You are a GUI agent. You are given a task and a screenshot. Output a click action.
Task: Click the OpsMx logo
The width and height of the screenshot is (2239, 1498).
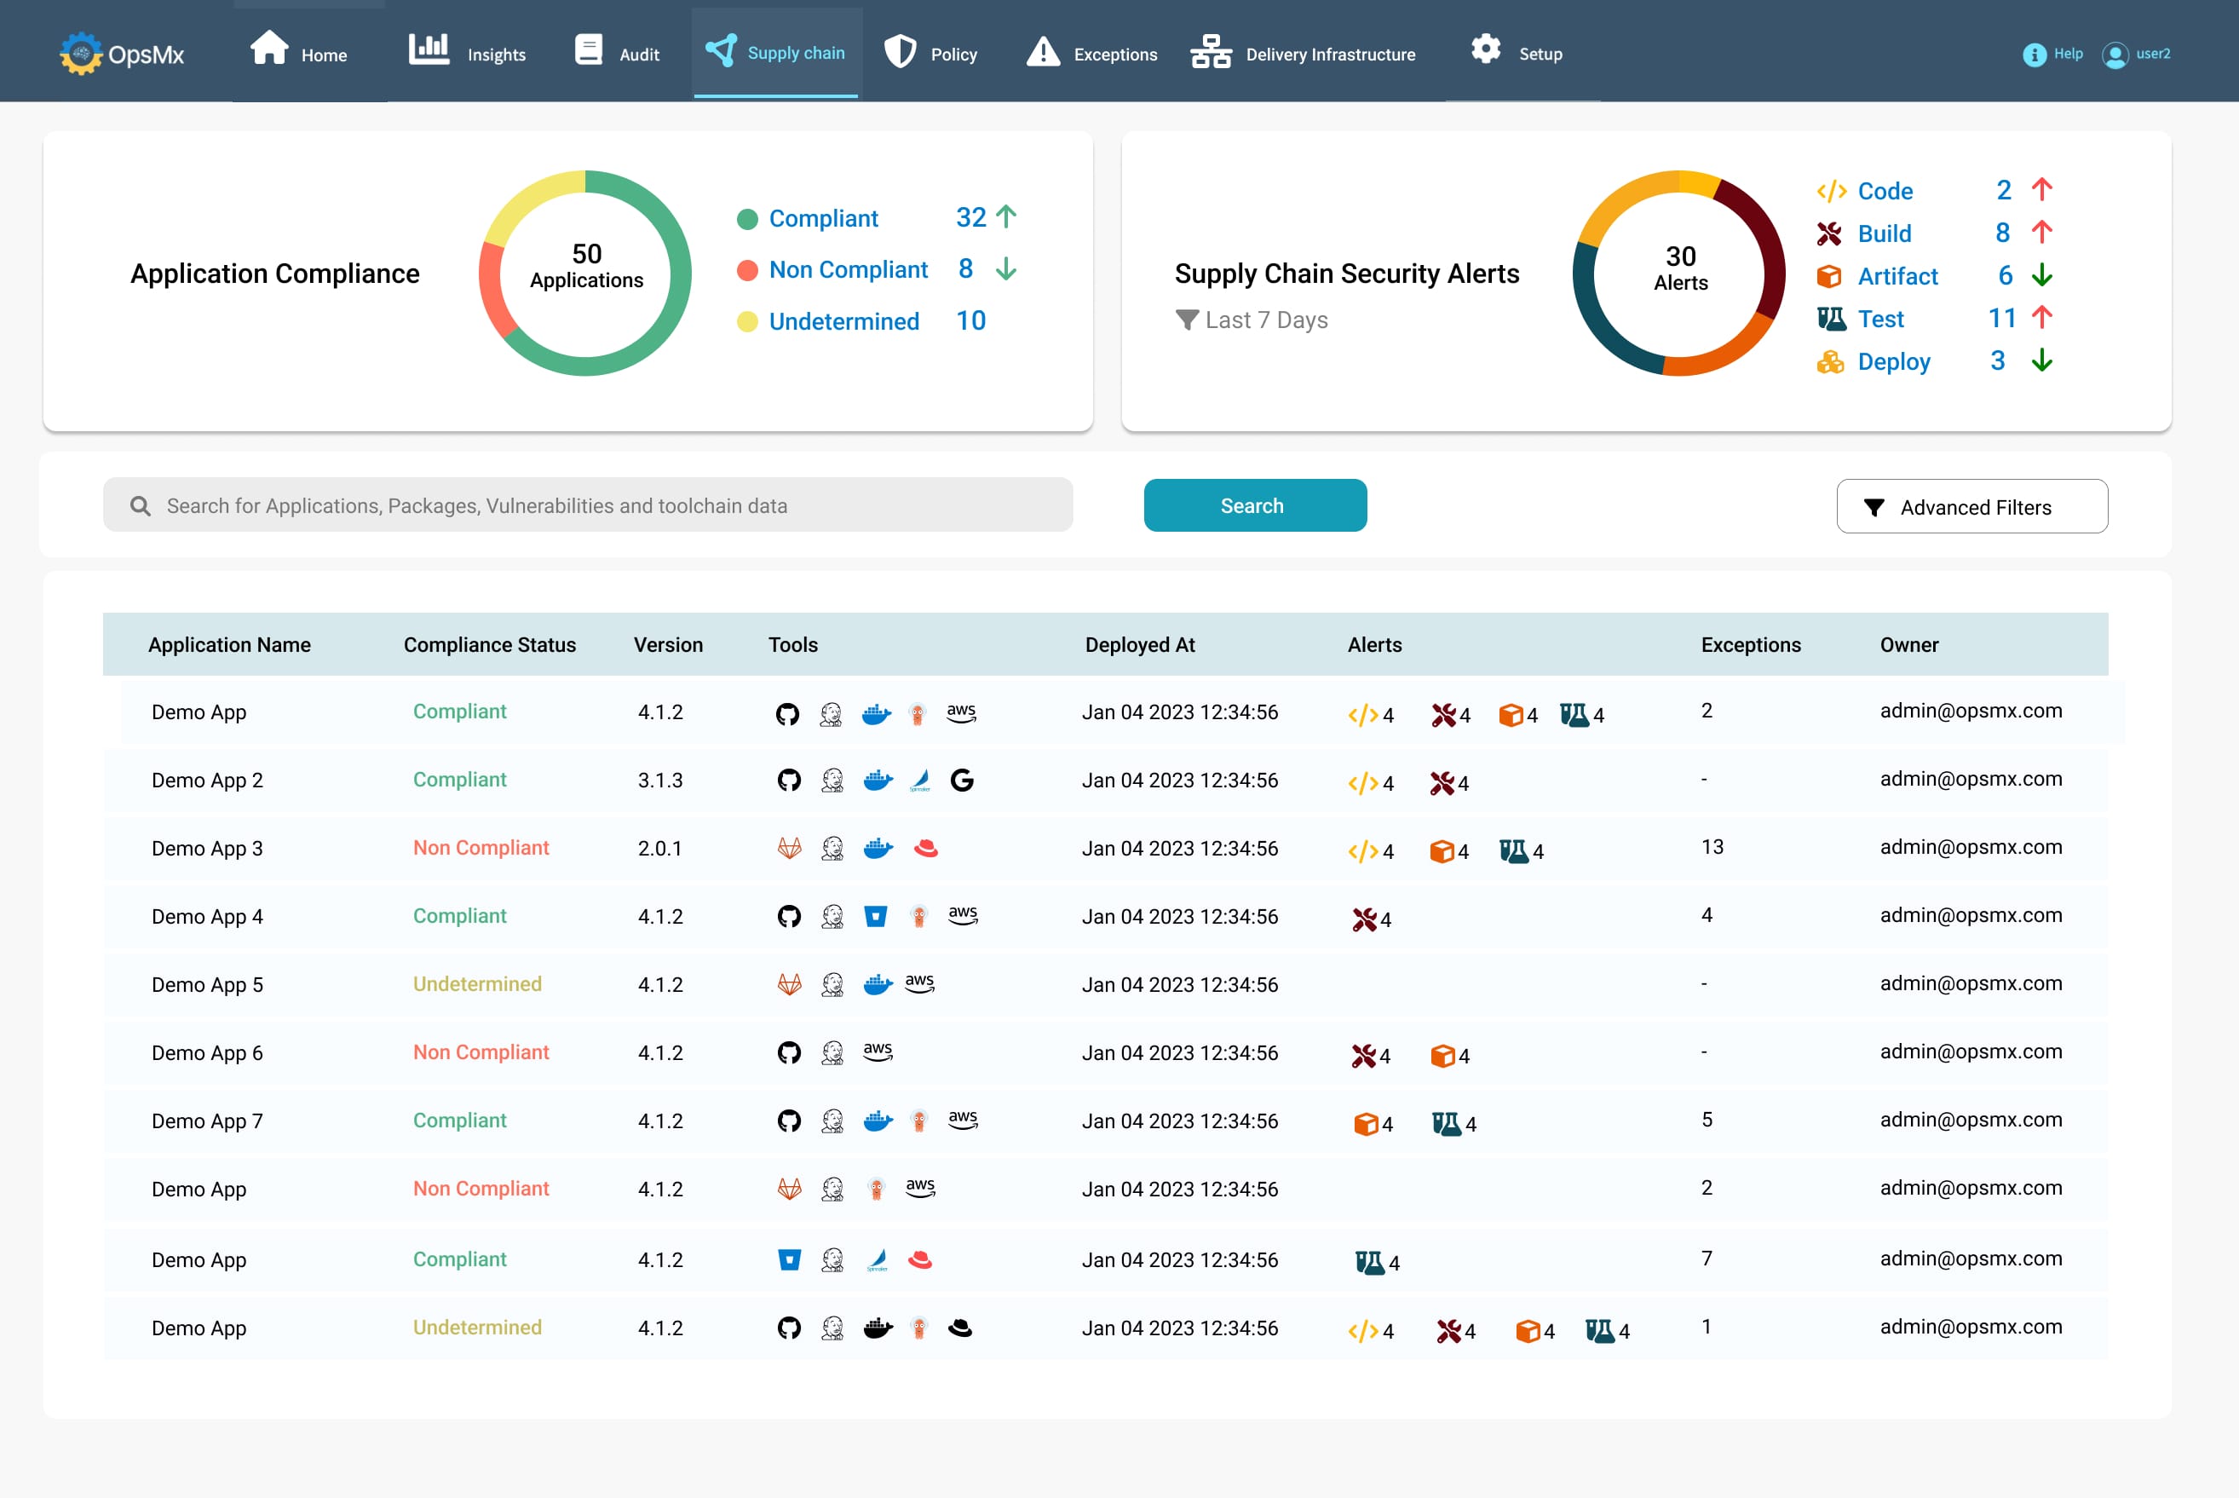click(121, 54)
